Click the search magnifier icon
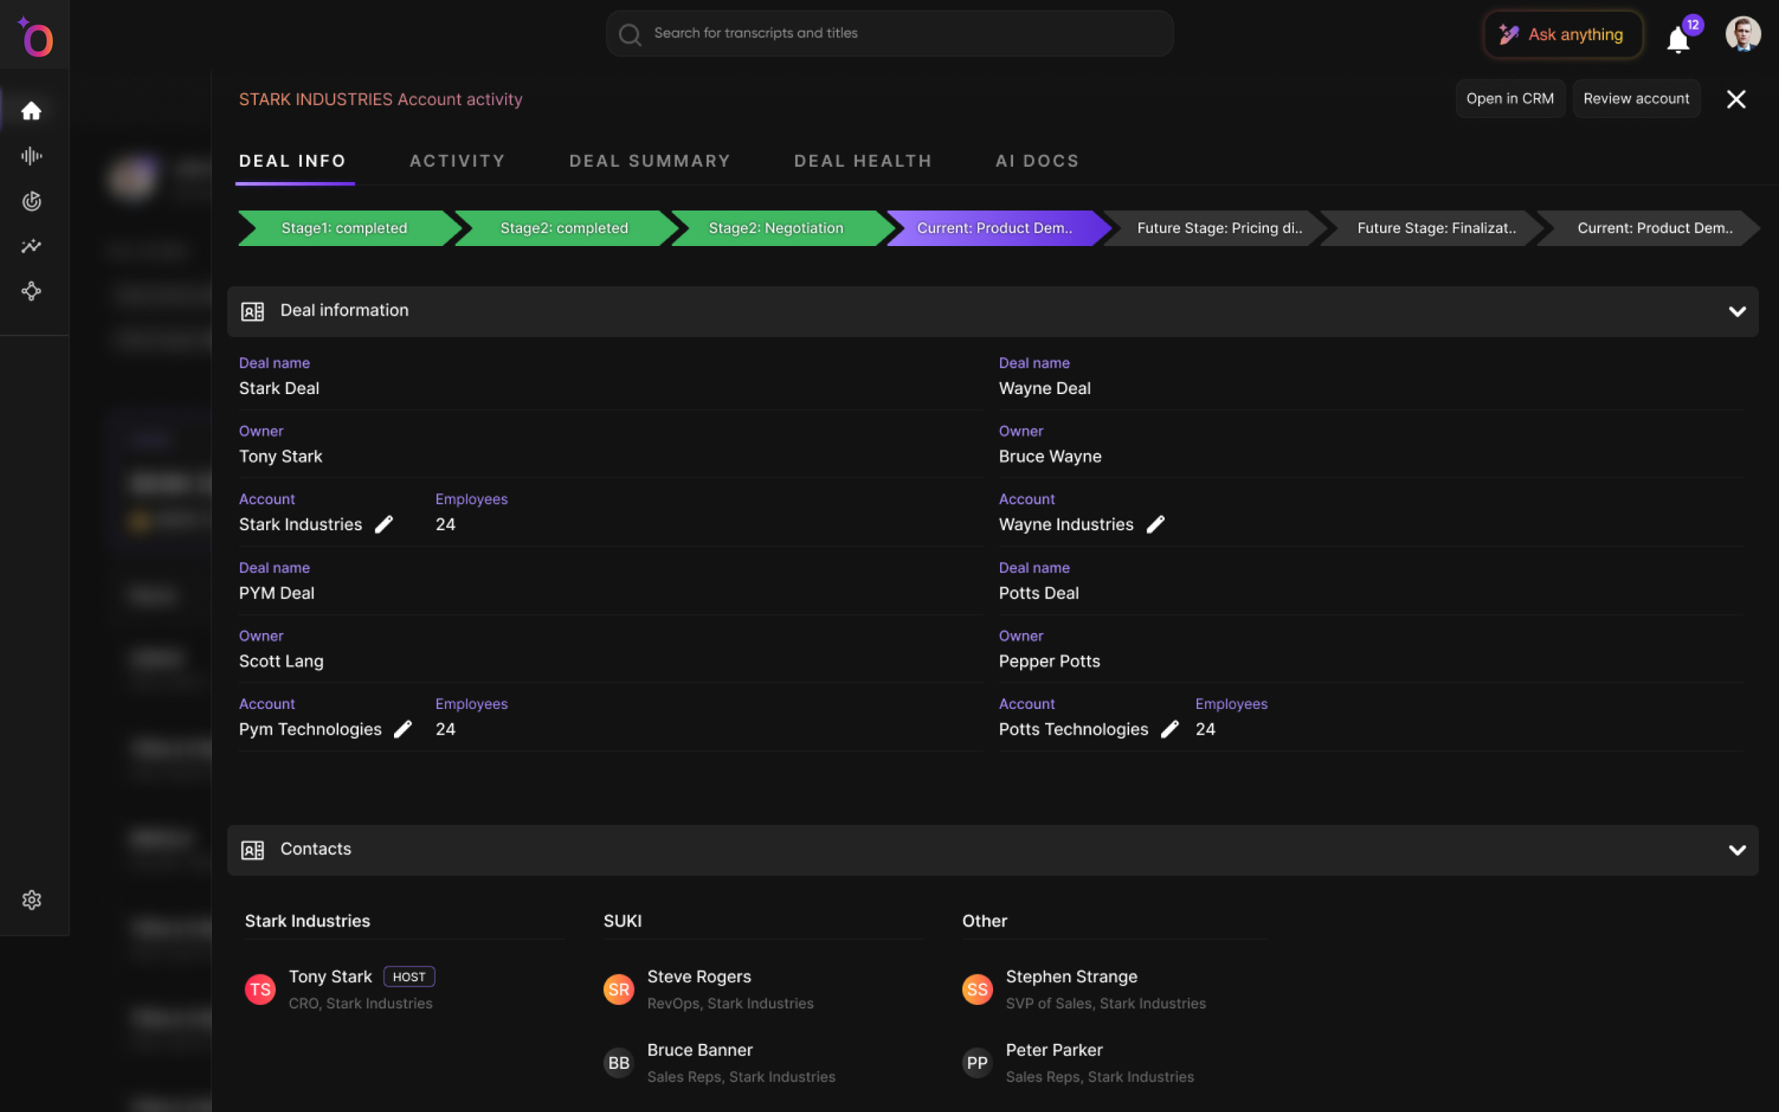The width and height of the screenshot is (1779, 1112). 630,34
